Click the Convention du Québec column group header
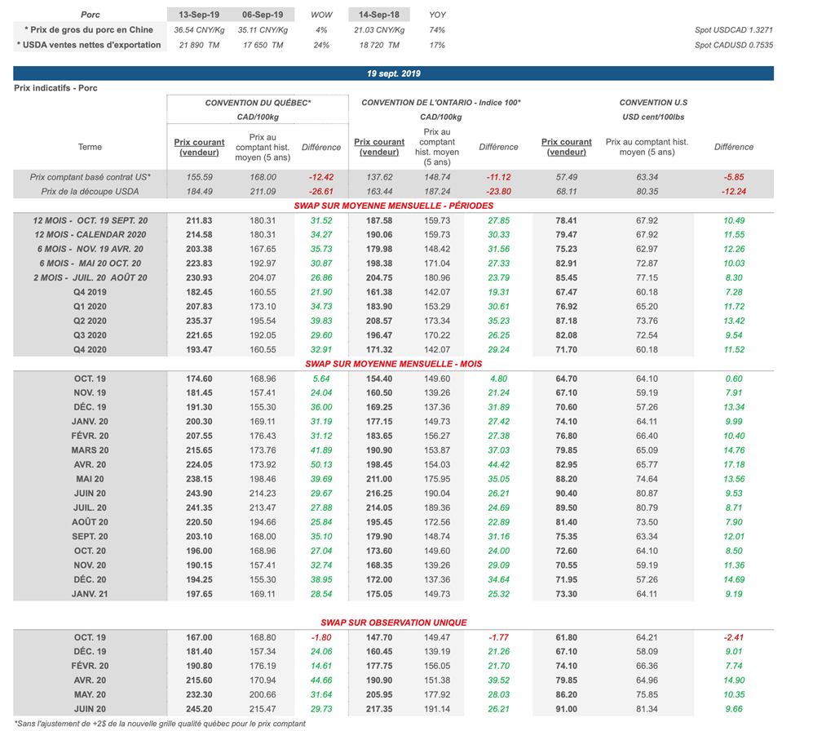The image size is (835, 731). coord(258,103)
